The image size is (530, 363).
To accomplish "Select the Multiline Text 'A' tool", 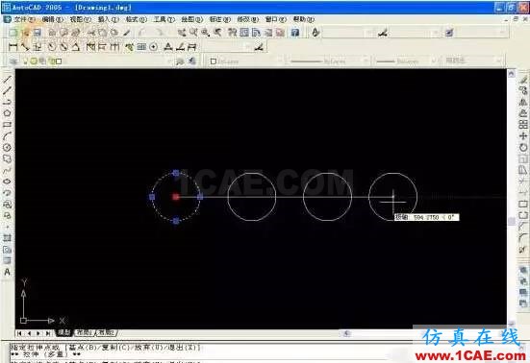I will click(7, 272).
